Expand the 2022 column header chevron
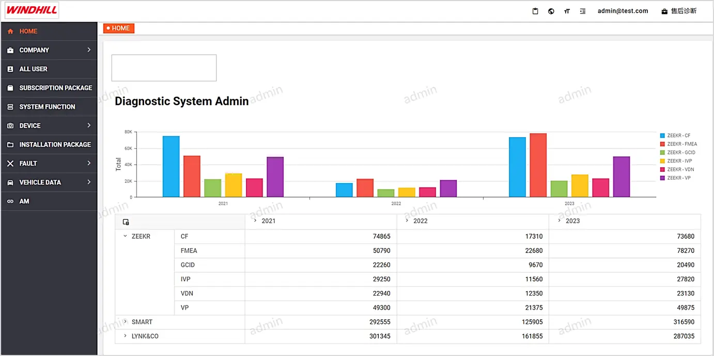Screen dimensions: 714x356 tap(407, 220)
